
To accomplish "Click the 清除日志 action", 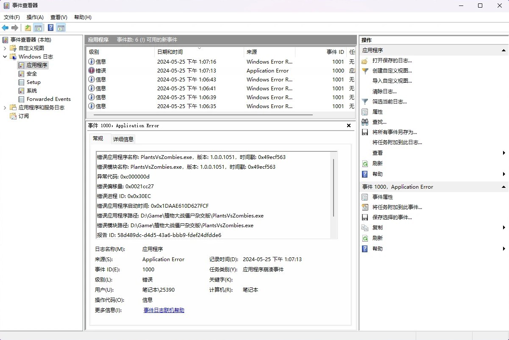I will 384,91.
